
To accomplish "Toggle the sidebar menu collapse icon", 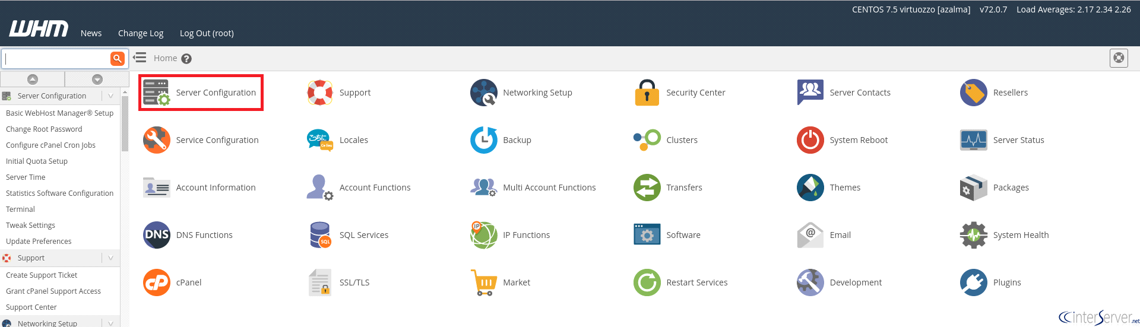I will pos(140,58).
